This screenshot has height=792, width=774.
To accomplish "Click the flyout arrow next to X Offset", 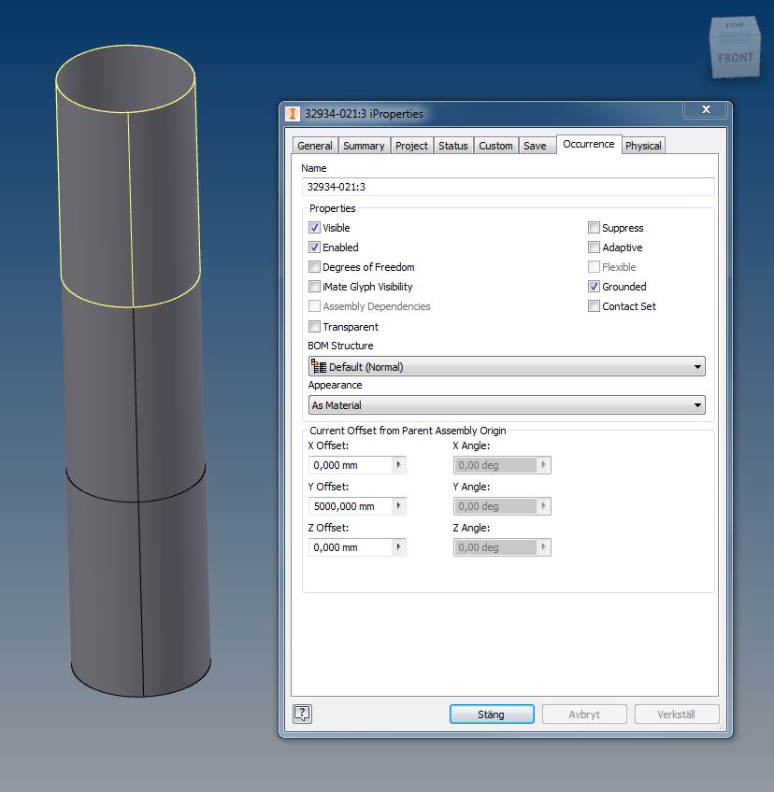I will 399,464.
